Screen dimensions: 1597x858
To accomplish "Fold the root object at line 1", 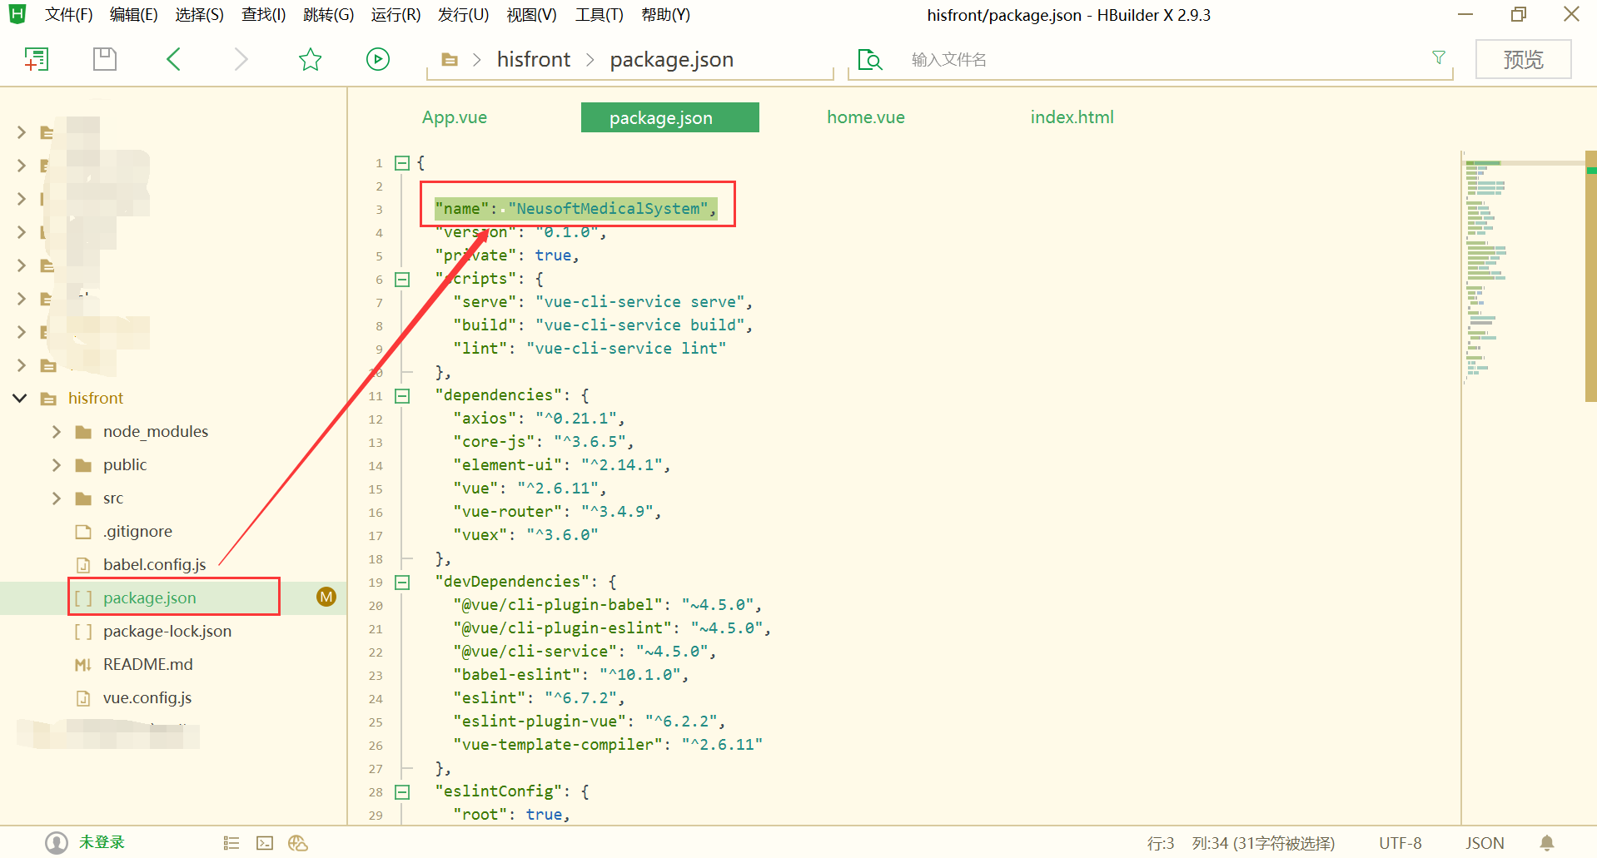I will (x=402, y=163).
